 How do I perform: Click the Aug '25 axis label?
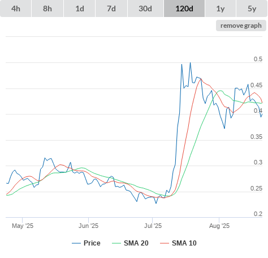click(219, 226)
